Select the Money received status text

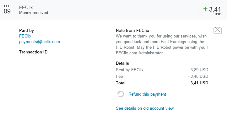click(x=34, y=13)
